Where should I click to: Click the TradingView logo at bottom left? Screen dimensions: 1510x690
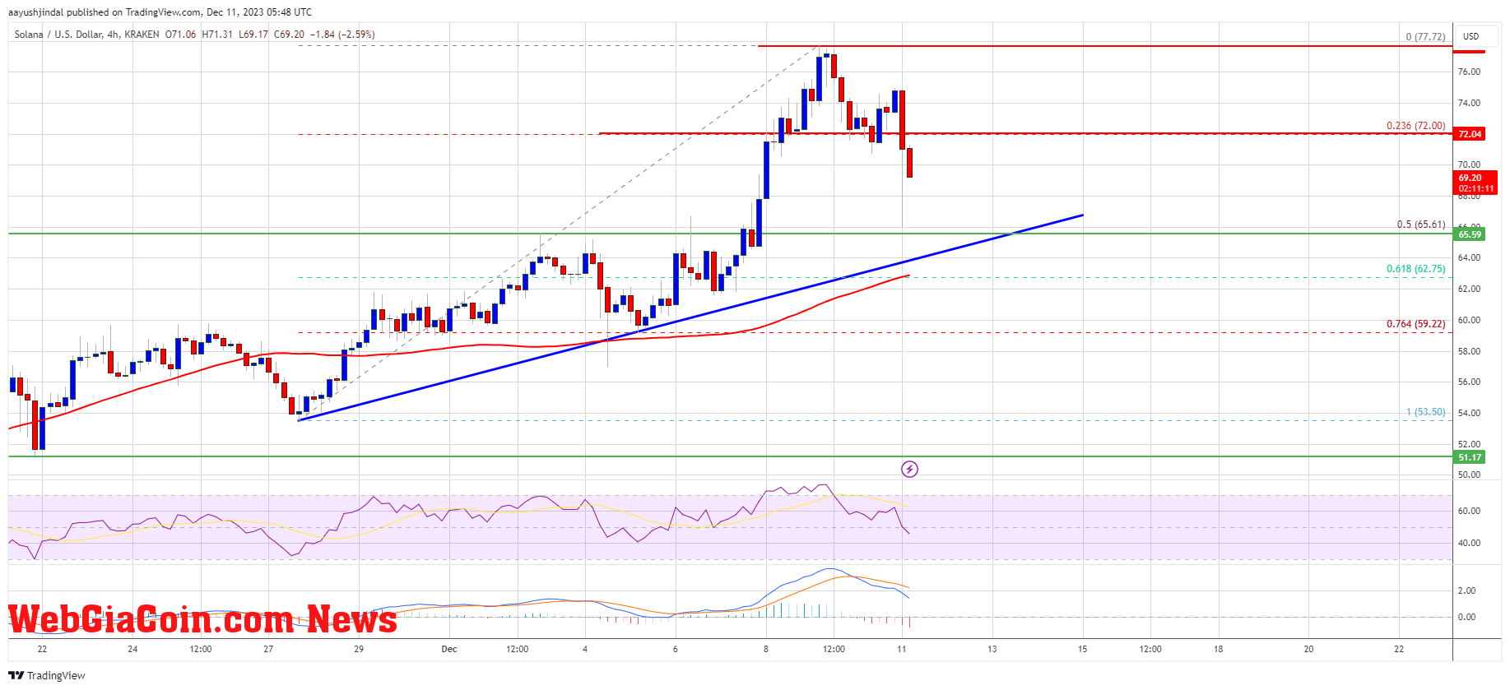click(x=47, y=675)
